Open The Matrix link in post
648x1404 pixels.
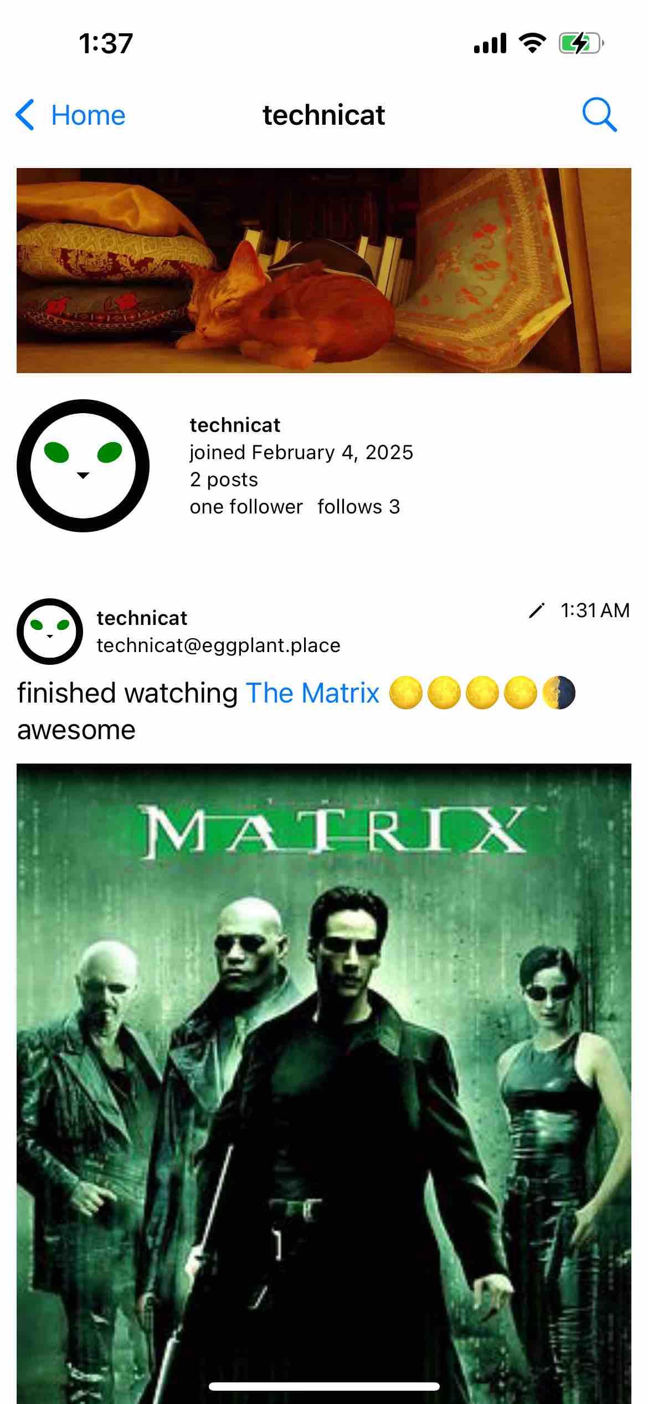312,693
